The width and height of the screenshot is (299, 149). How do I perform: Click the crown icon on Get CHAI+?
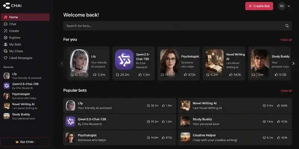point(17,142)
